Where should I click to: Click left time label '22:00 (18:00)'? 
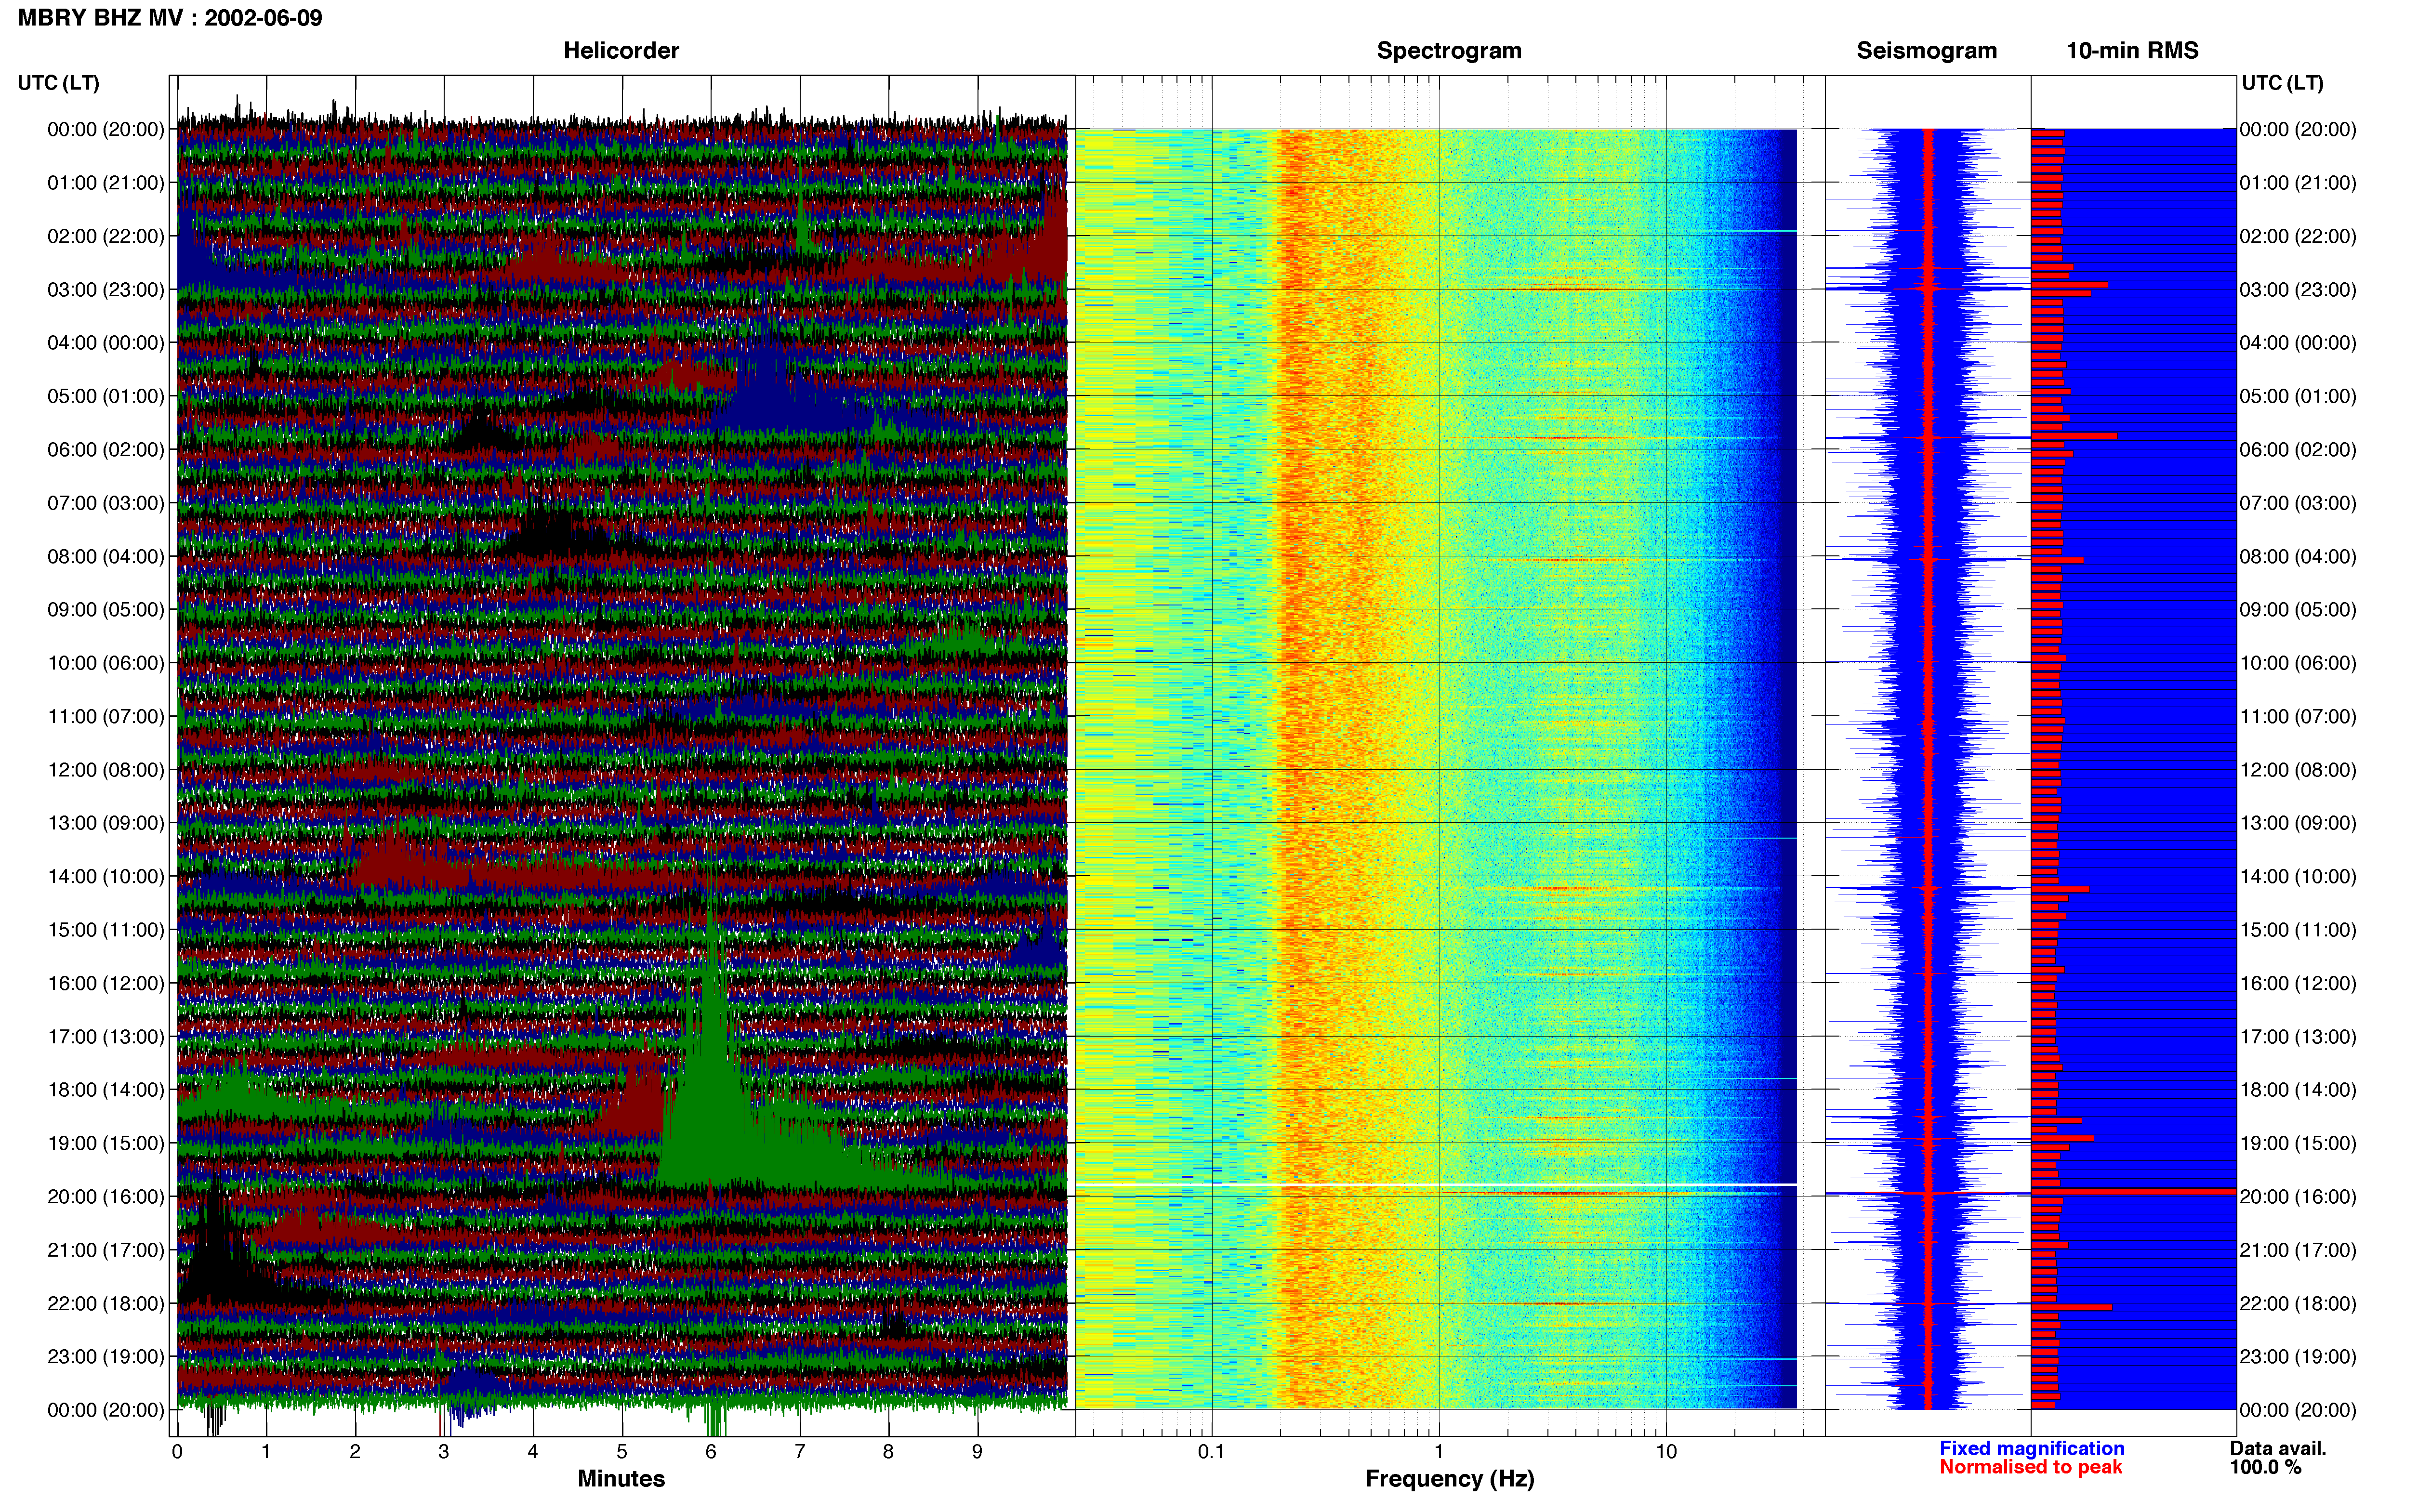click(x=106, y=1303)
